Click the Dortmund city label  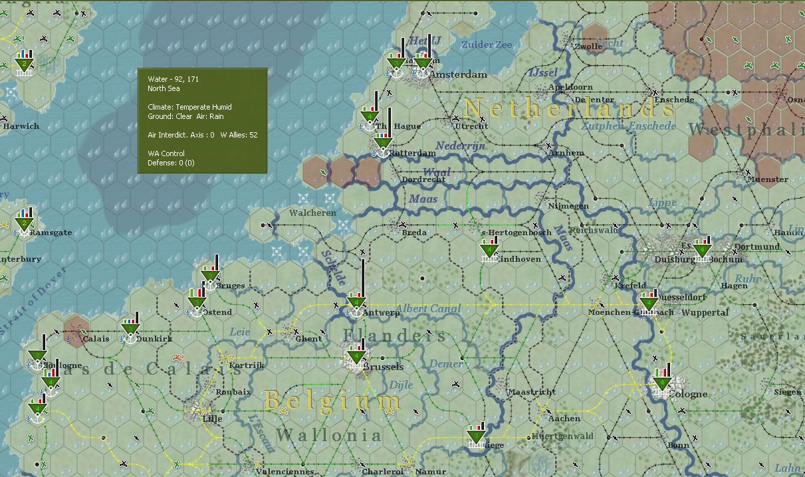[x=757, y=246]
